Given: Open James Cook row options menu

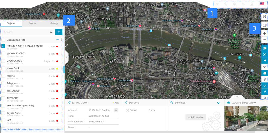Looking at the screenshot, I should coord(62,69).
